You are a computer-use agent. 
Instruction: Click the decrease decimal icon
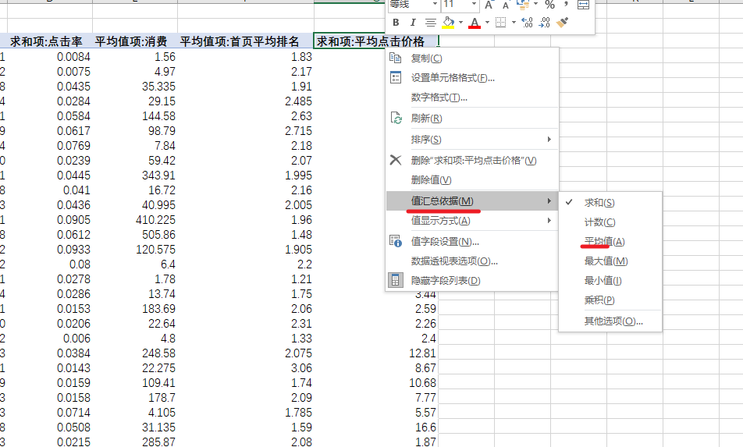pos(545,23)
